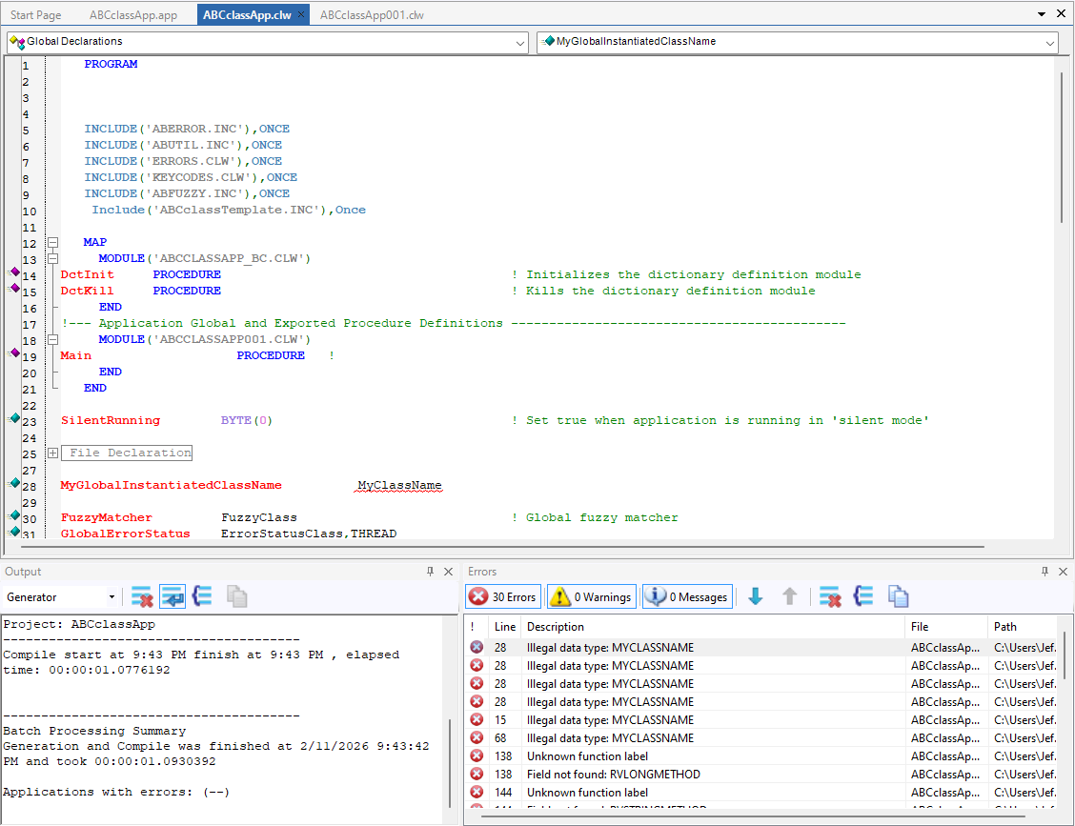The width and height of the screenshot is (1075, 826).
Task: Click the bookmark marker beside line 28
Action: (x=14, y=484)
